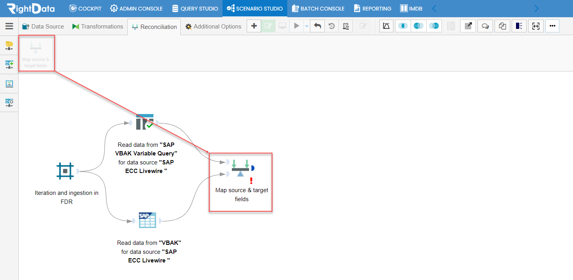573x280 pixels.
Task: Open the hamburger menu icon
Action: click(9, 26)
